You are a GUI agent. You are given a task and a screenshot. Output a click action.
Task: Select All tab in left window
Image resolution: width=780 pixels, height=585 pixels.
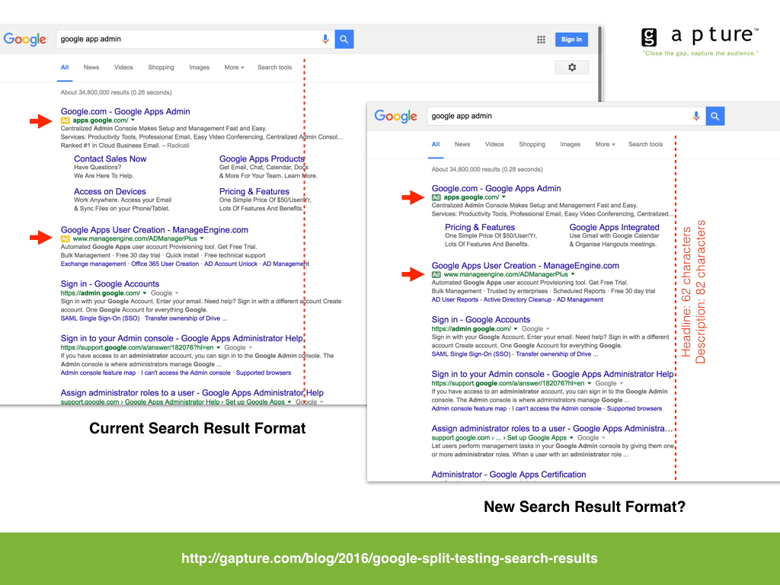click(x=65, y=67)
